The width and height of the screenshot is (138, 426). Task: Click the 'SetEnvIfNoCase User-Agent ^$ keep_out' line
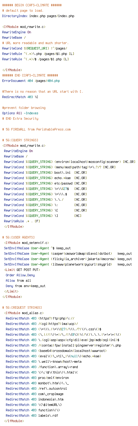point(37,248)
